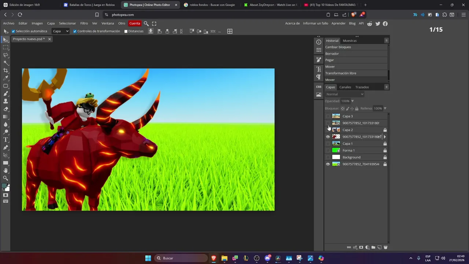Screen dimensions: 469x264
Task: Select the Brush tool
Action: pyautogui.click(x=5, y=93)
